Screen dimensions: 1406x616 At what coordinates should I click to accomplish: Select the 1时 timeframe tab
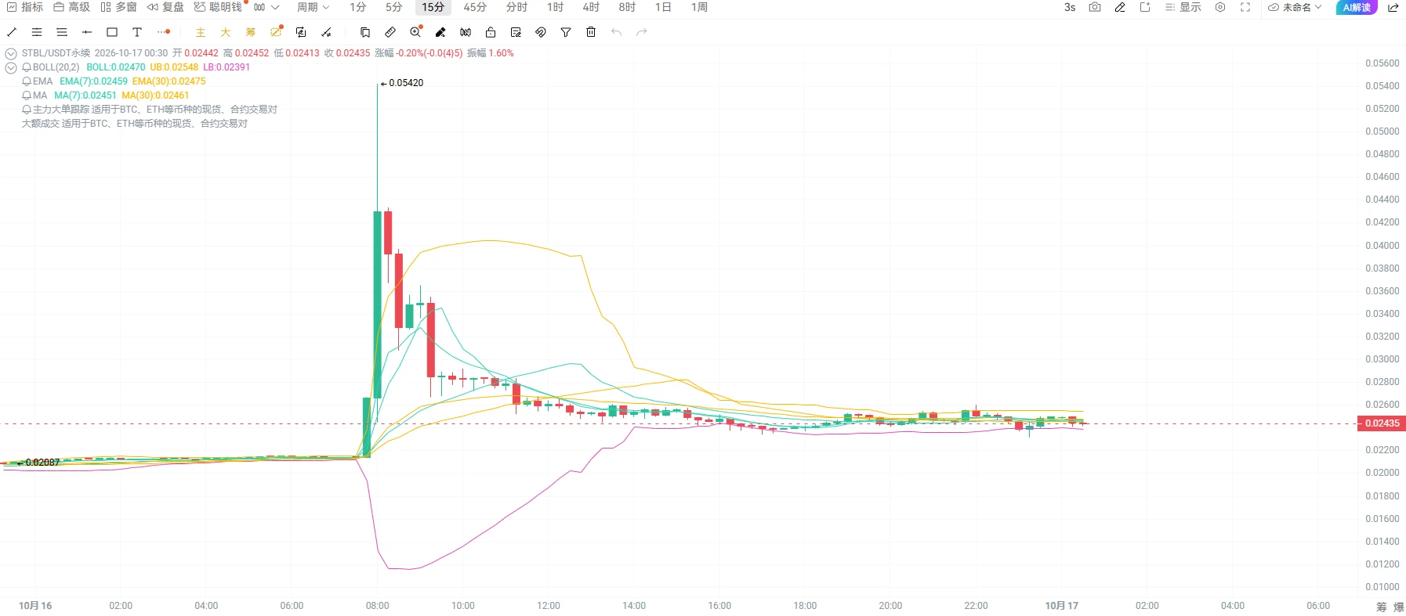click(x=555, y=7)
